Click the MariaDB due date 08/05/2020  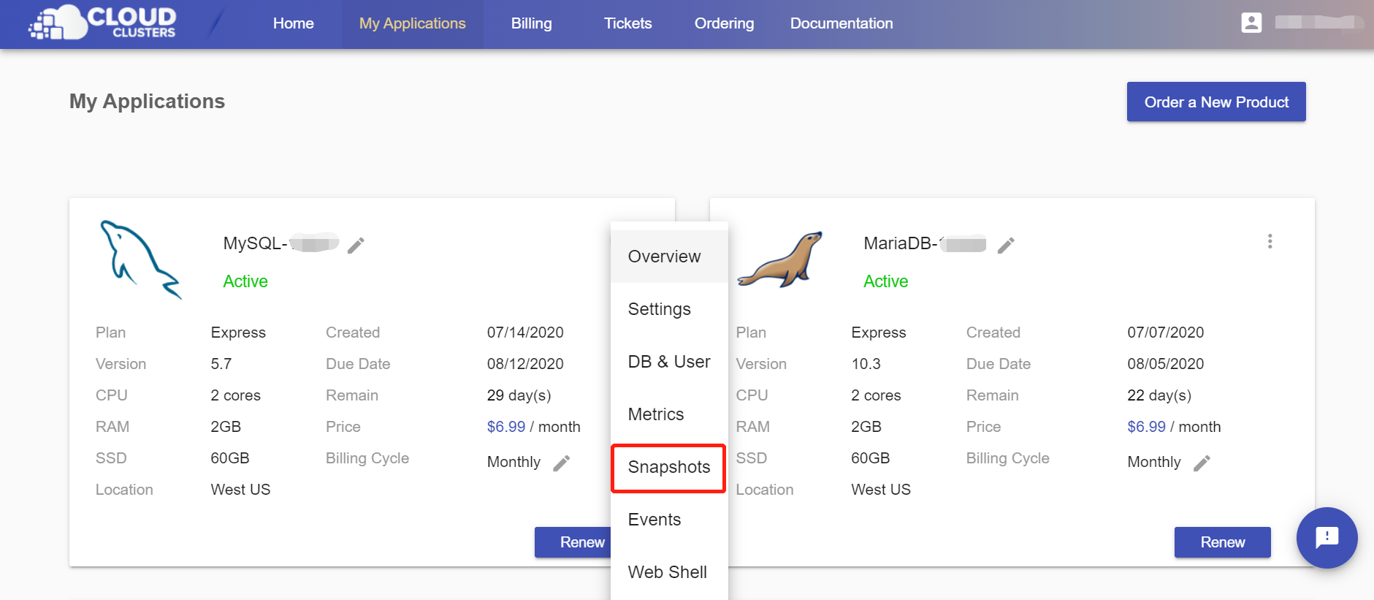[1166, 364]
